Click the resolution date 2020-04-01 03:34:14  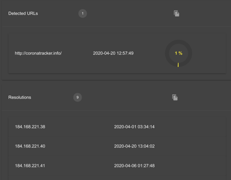[x=134, y=127]
